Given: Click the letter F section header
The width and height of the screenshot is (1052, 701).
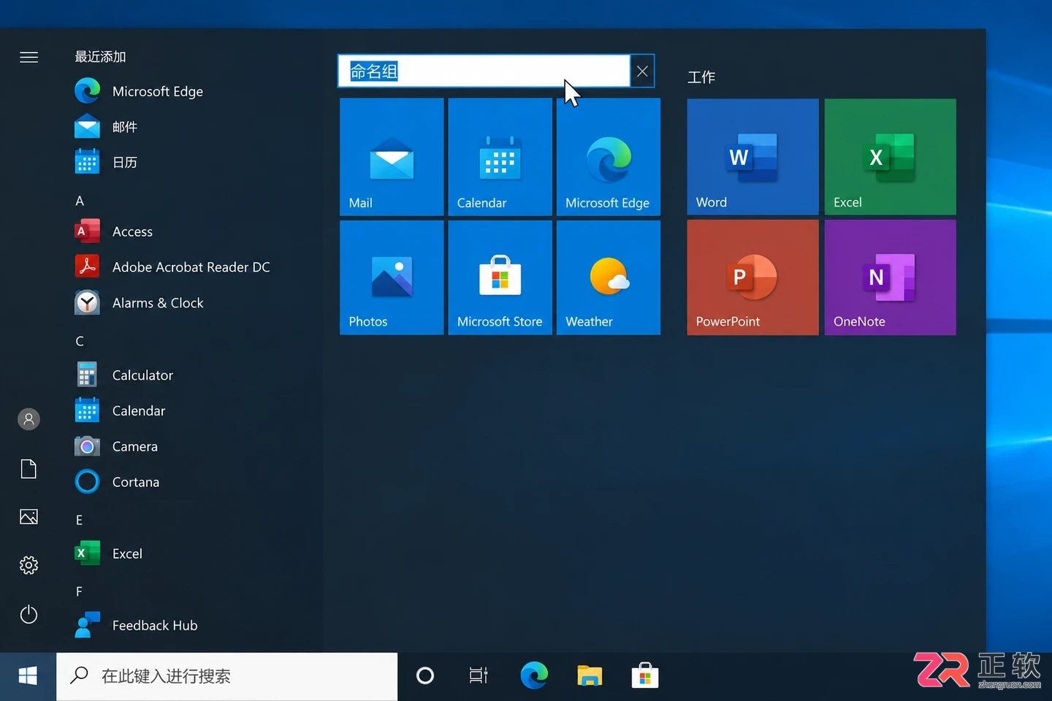Looking at the screenshot, I should point(79,591).
